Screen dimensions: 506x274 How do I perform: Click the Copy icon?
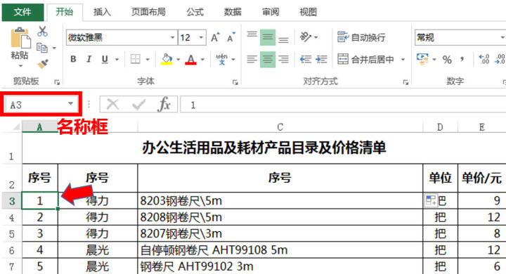42,48
